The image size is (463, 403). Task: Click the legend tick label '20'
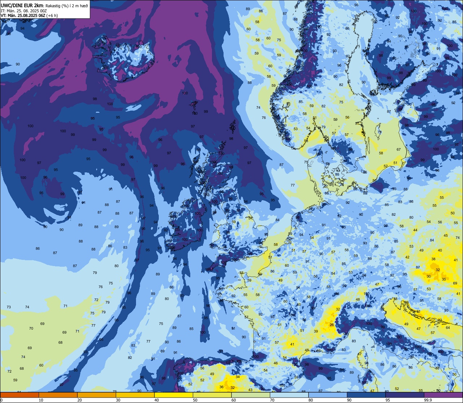[x=80, y=400]
